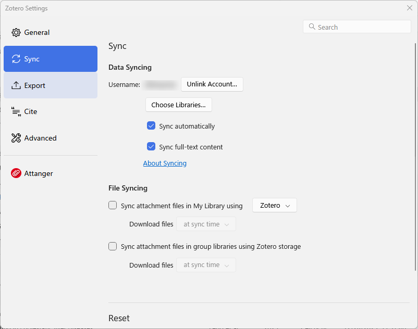Viewport: 418px width, 329px height.
Task: Click the Advanced tools icon
Action: pos(16,138)
